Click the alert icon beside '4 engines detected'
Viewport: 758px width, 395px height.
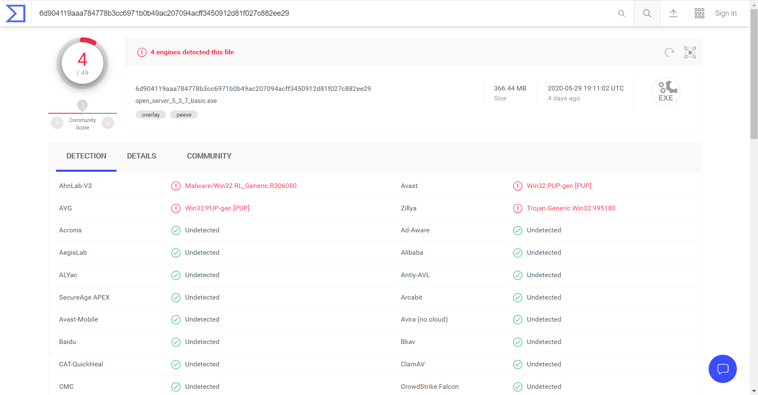point(142,52)
